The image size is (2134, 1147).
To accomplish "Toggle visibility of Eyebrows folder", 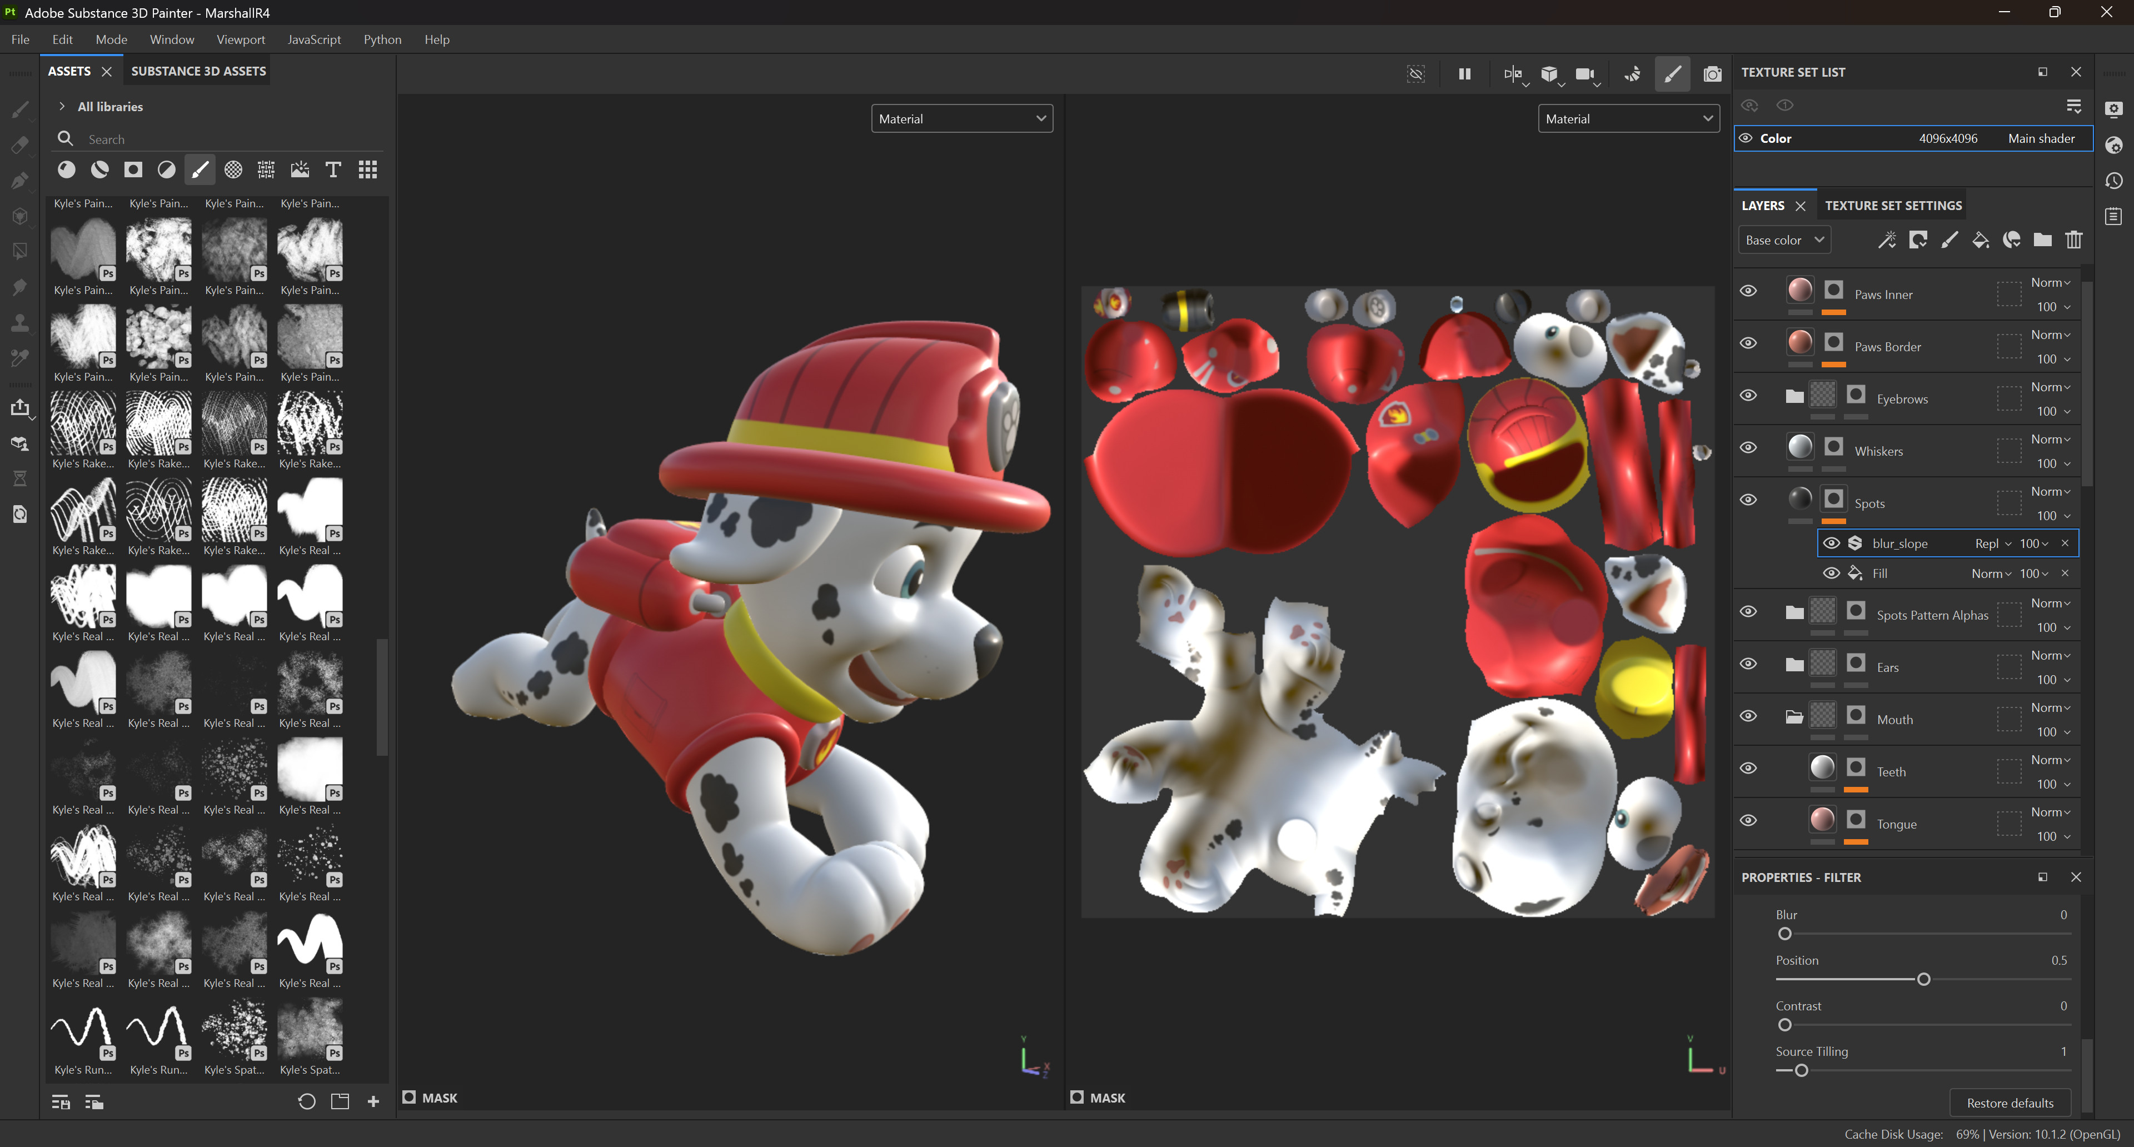I will 1748,395.
